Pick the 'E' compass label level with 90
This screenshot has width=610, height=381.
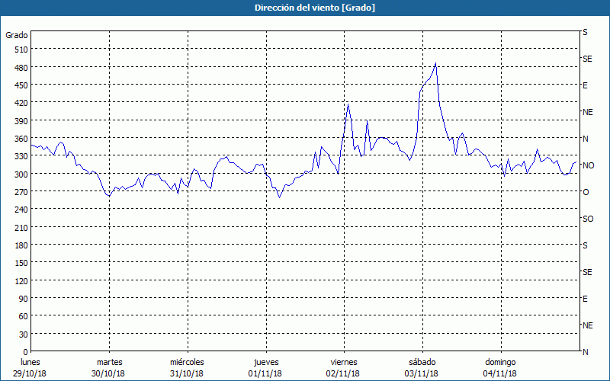[x=585, y=299]
